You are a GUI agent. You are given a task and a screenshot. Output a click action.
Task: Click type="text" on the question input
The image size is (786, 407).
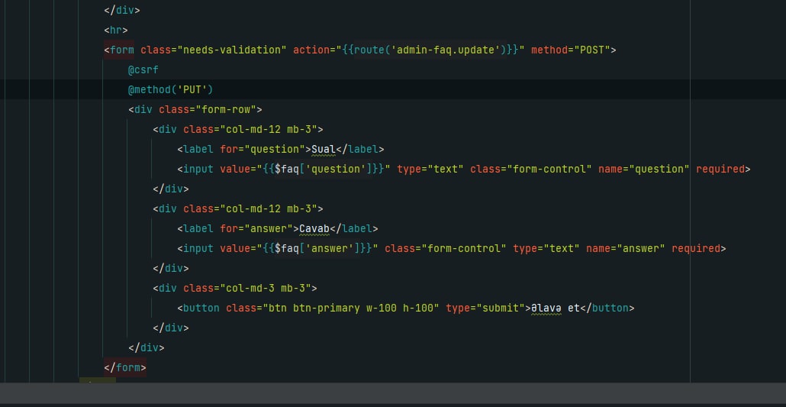(430, 169)
